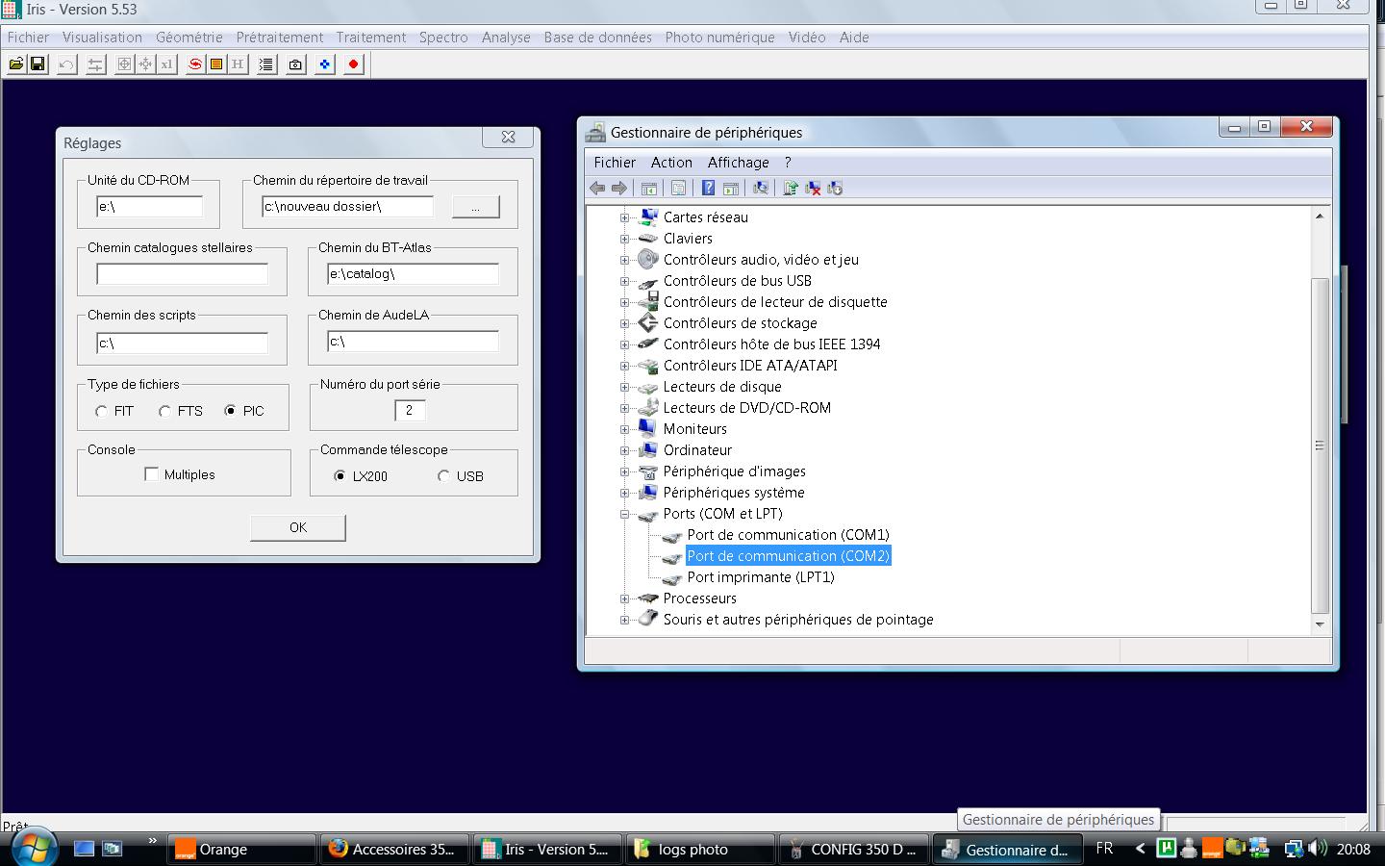This screenshot has width=1385, height=866.
Task: Click the save floppy disk icon
Action: [x=38, y=64]
